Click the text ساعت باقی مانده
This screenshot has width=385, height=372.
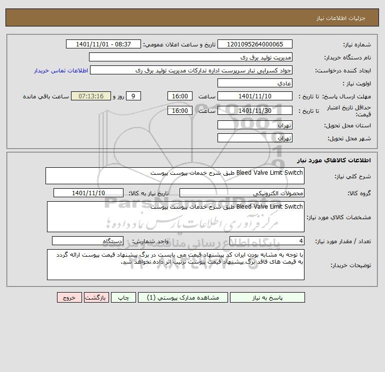46,96
